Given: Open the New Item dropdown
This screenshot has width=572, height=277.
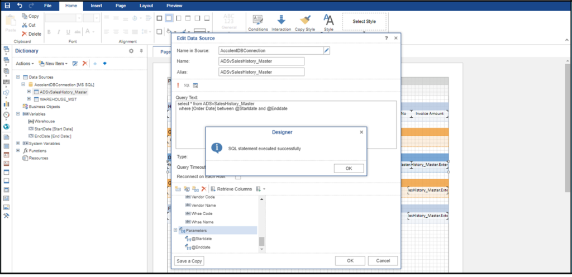Looking at the screenshot, I should [53, 64].
